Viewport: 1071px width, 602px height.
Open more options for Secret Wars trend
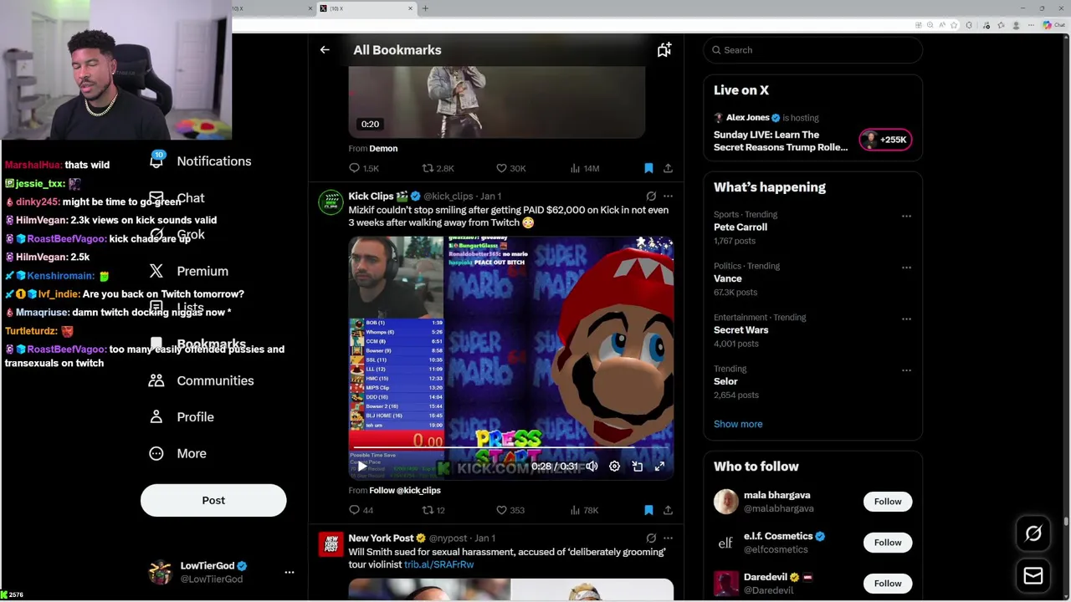coord(906,319)
